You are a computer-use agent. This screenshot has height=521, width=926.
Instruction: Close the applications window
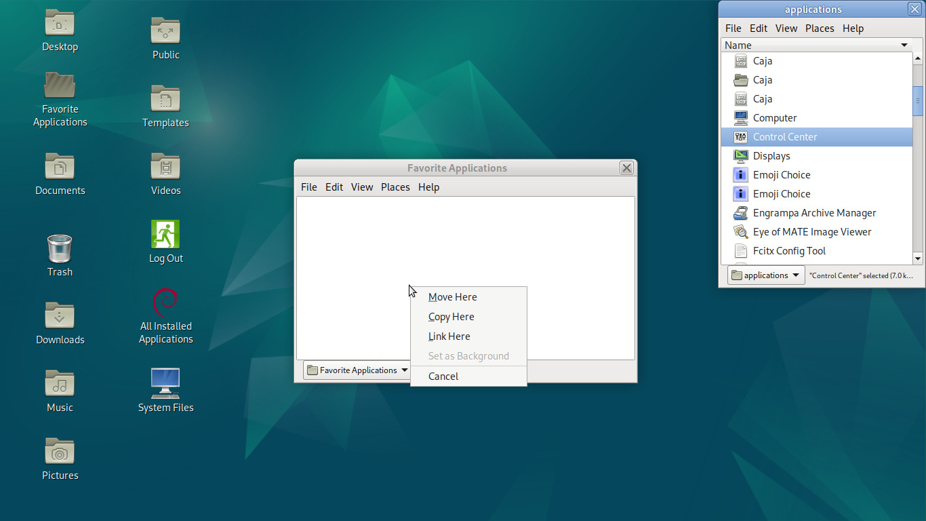(914, 9)
